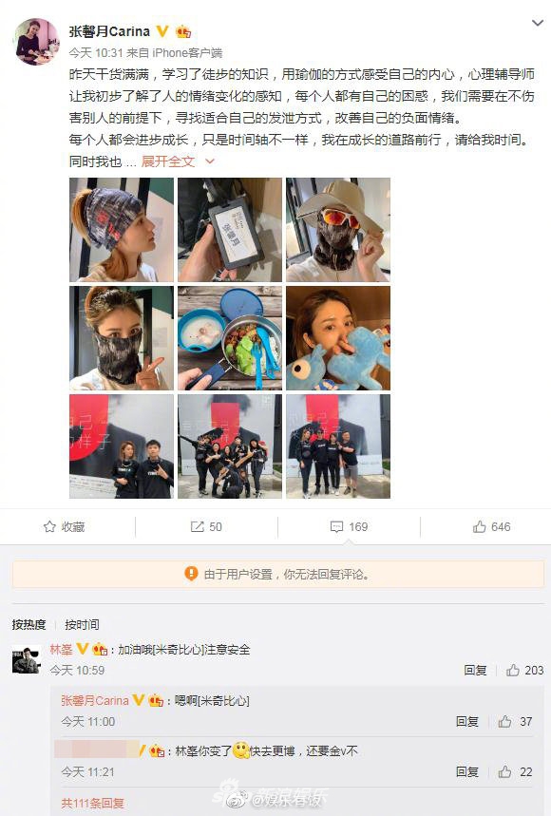Open 林峯's profile from username

click(61, 649)
